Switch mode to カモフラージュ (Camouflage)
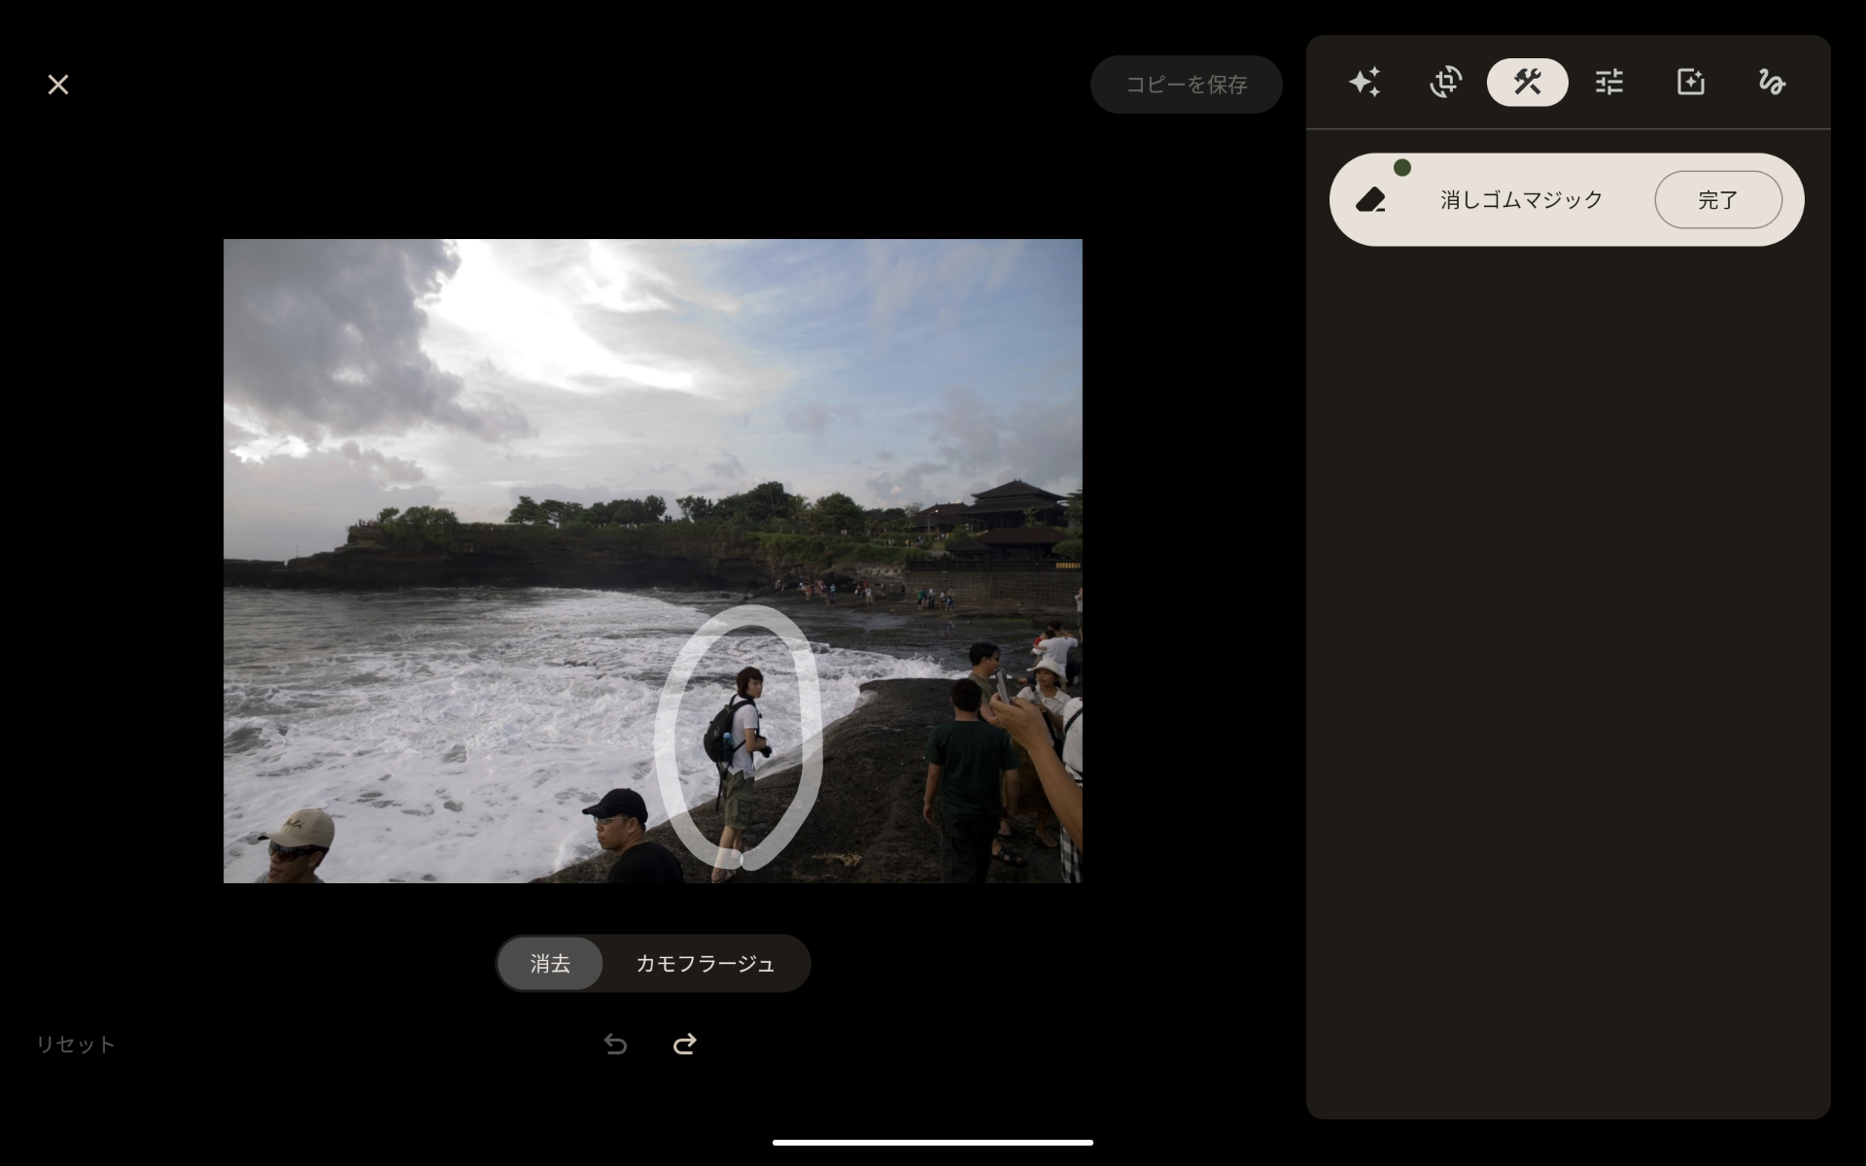 (x=705, y=963)
